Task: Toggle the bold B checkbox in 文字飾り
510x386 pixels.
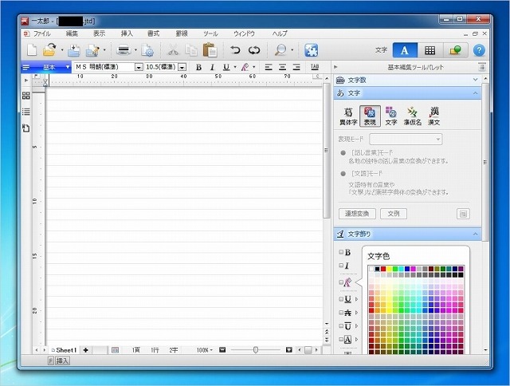Action: click(x=342, y=252)
